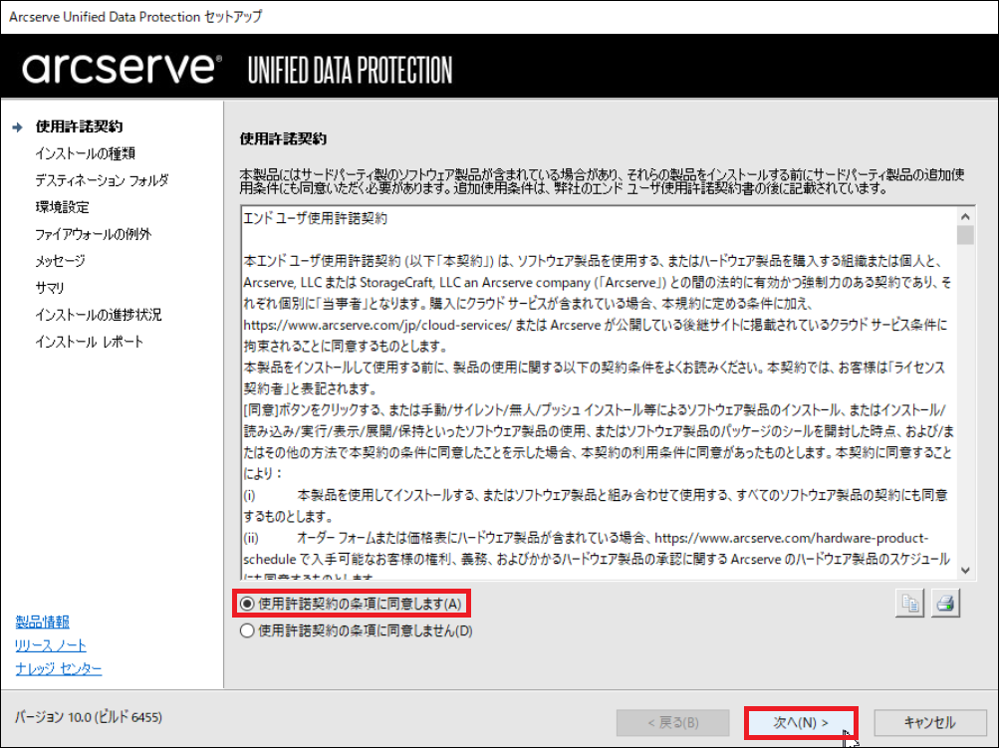
Task: Click the print license agreement icon
Action: coord(945,603)
